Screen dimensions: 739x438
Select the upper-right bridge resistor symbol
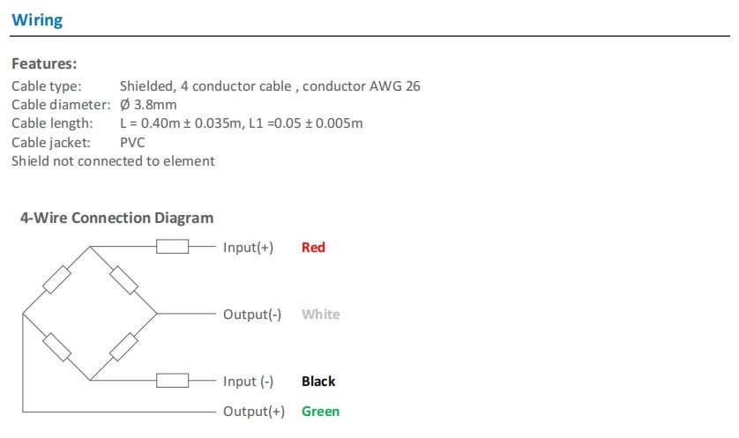pyautogui.click(x=124, y=280)
